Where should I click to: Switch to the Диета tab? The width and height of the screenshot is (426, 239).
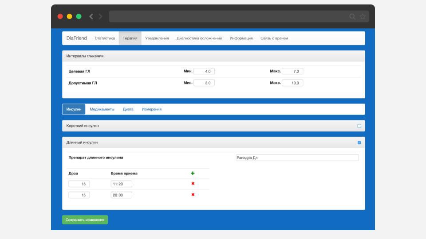pos(128,109)
